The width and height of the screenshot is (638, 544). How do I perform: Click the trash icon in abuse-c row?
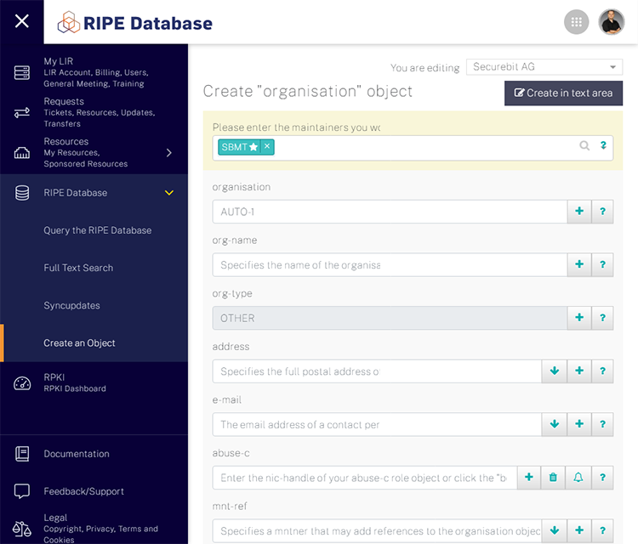pos(553,478)
